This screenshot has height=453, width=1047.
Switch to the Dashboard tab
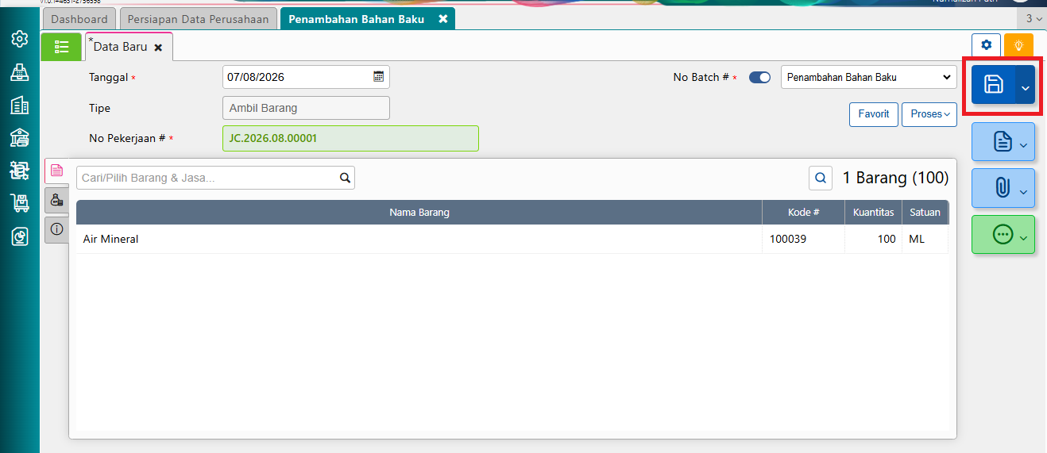coord(79,19)
